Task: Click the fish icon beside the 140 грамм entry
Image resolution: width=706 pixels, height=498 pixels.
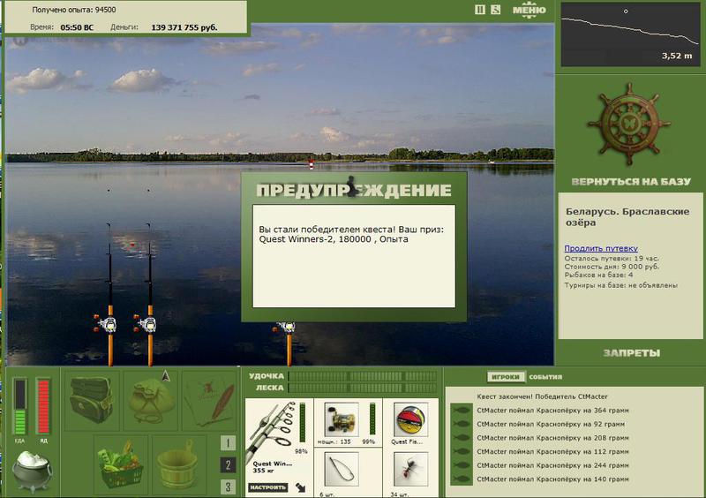Action: pos(462,479)
